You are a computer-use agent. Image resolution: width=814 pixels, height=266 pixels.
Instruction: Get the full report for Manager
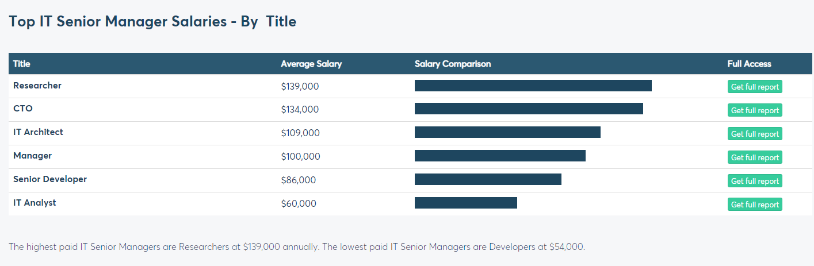click(x=755, y=157)
